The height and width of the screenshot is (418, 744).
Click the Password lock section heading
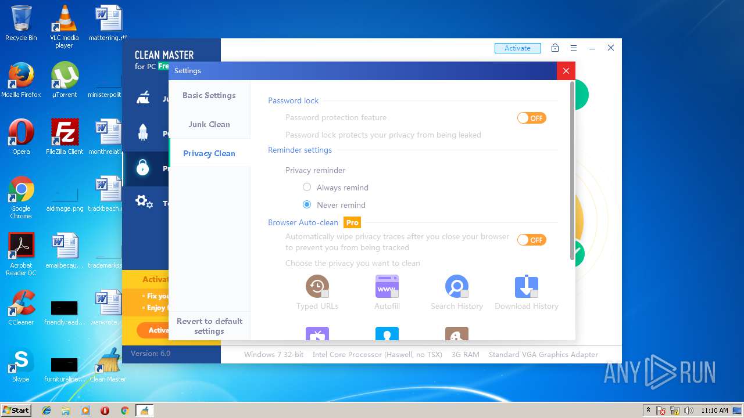[x=293, y=100]
